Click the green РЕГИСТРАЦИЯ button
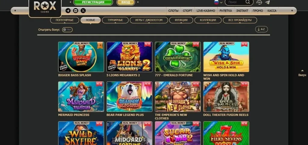 click(x=93, y=2)
